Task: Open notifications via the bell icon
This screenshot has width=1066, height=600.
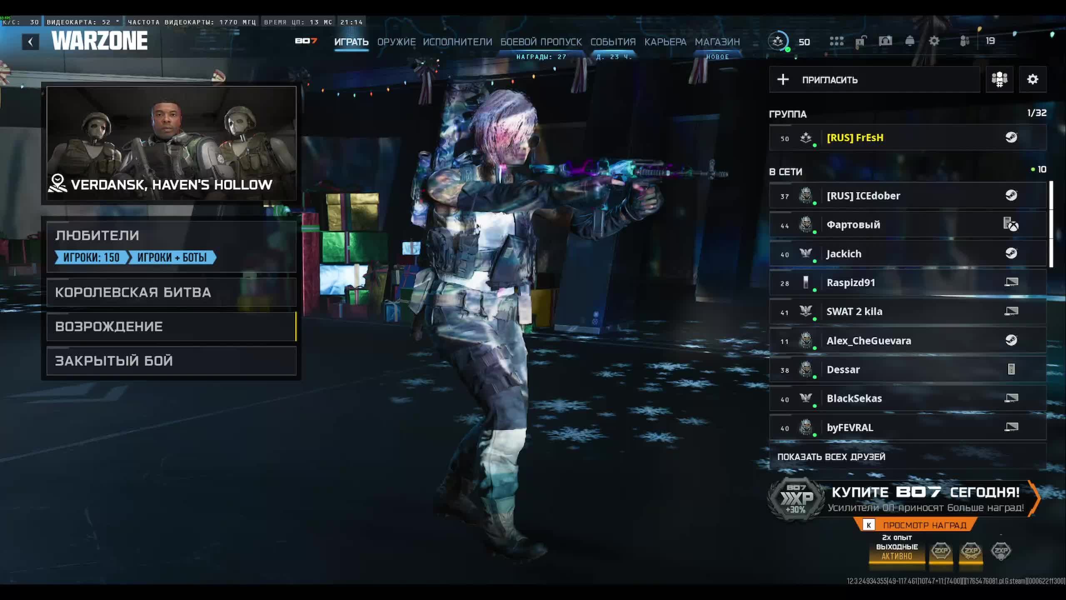Action: tap(909, 41)
